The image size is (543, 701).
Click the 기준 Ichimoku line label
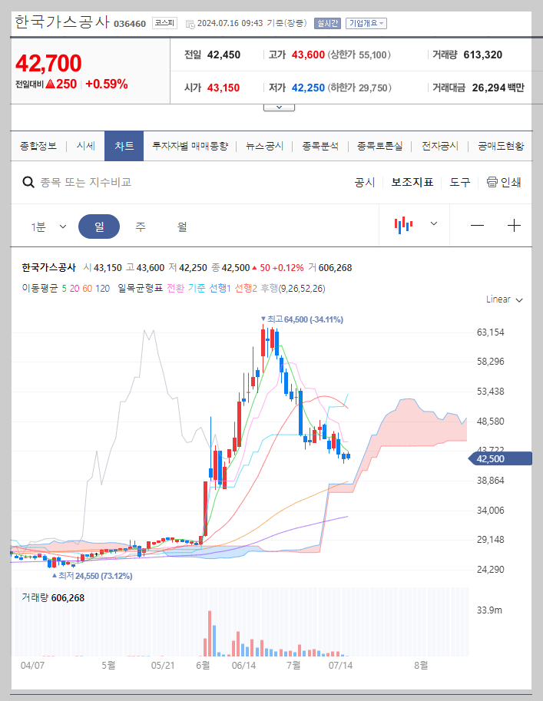[x=197, y=289]
